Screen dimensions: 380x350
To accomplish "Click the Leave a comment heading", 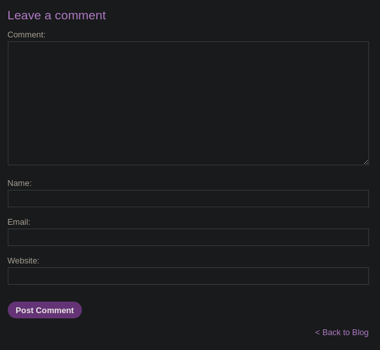I will point(57,15).
